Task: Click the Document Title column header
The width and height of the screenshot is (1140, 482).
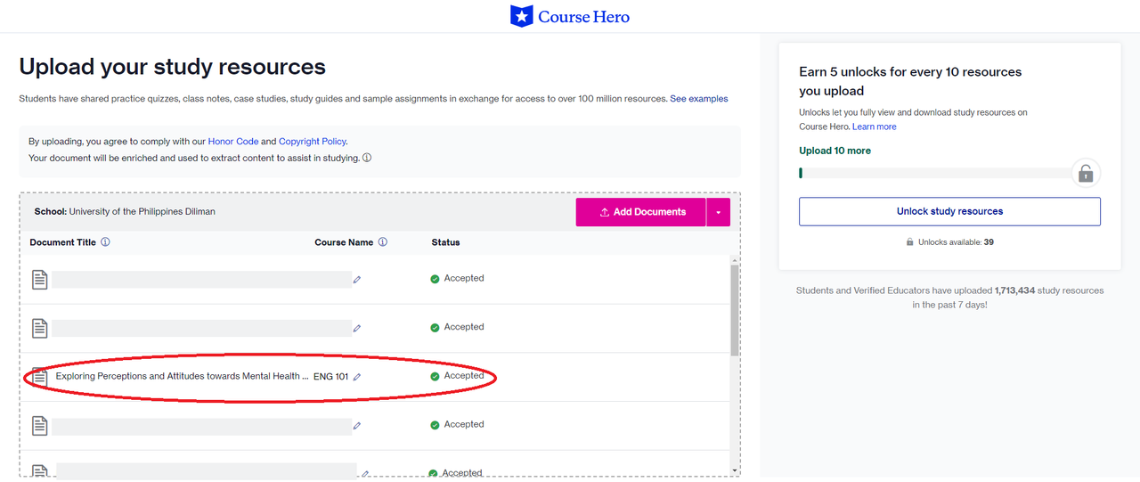Action: [62, 242]
